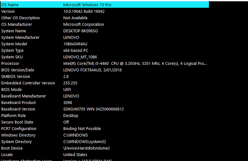Select the 'Platform Role' label
Viewport: 248px width, 161px height.
coord(14,116)
